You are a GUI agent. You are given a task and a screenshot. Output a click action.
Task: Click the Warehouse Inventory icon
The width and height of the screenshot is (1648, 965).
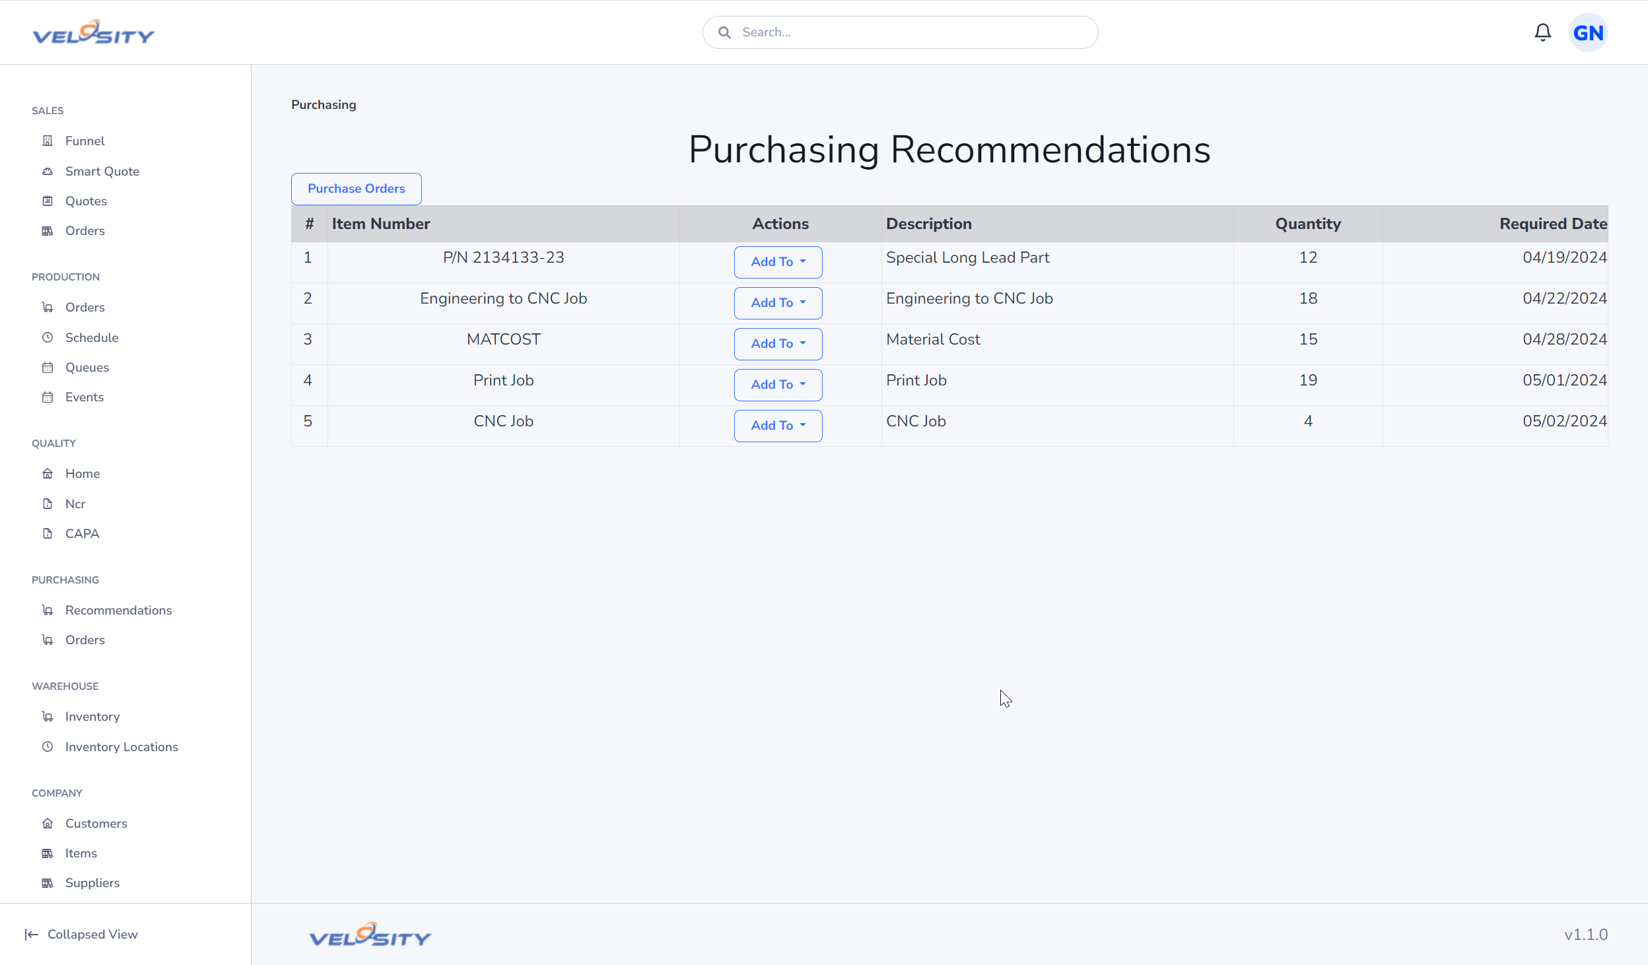(47, 715)
